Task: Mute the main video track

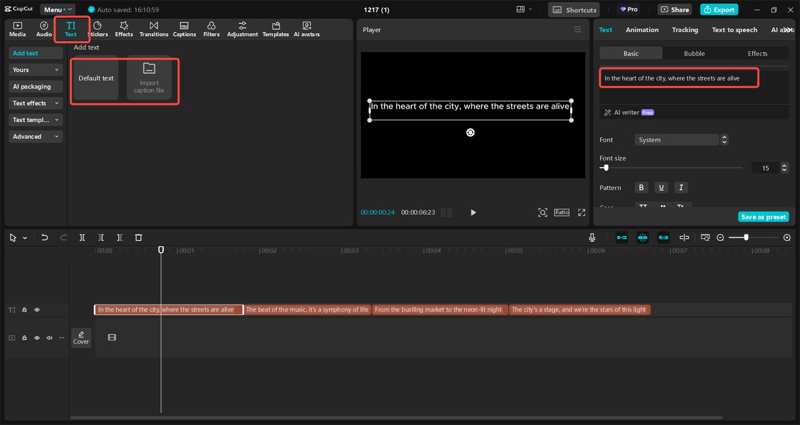Action: [49, 337]
